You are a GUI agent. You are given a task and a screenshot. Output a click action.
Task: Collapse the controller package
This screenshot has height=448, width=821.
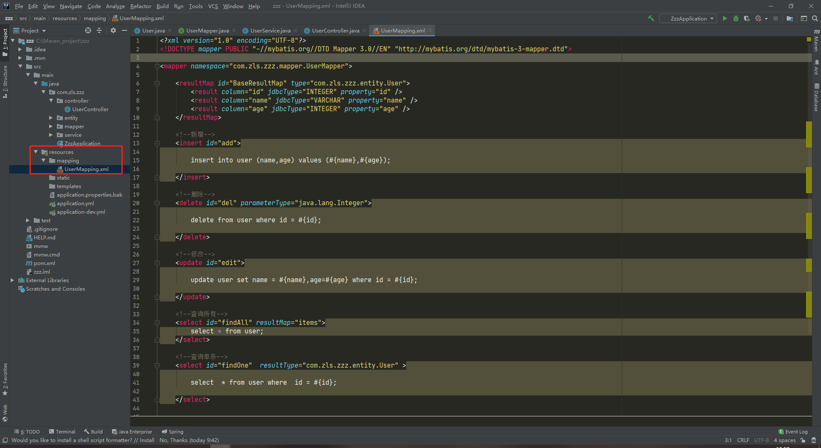(x=51, y=101)
